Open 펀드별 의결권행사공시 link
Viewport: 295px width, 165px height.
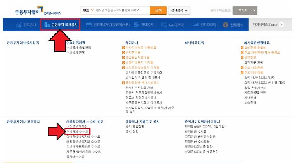[x=141, y=98]
